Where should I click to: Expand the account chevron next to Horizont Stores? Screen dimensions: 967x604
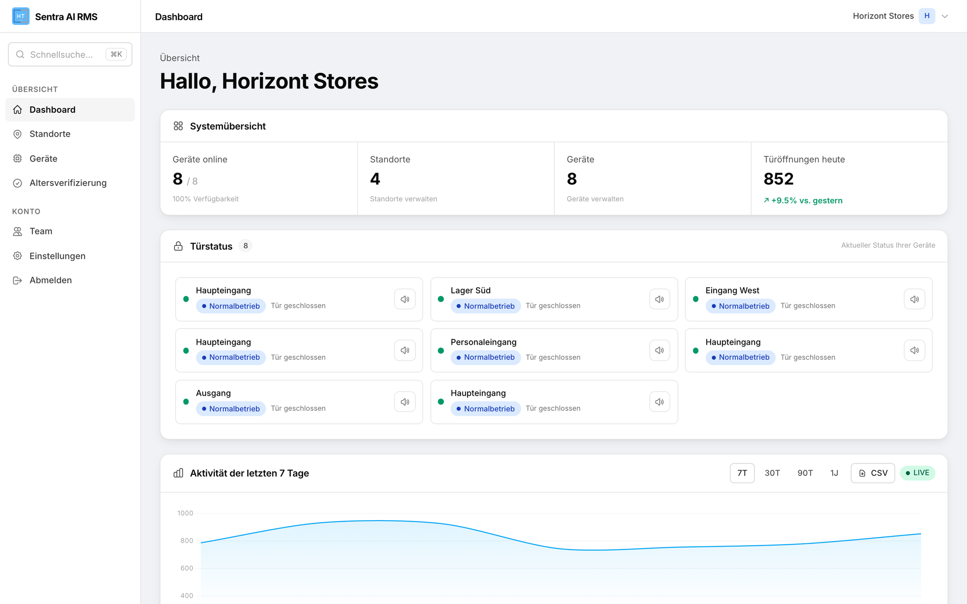[945, 16]
